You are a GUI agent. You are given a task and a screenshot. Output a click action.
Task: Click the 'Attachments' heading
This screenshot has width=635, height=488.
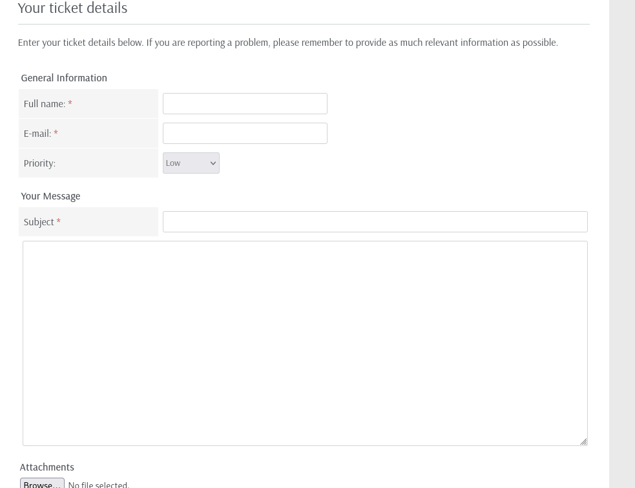pos(47,467)
